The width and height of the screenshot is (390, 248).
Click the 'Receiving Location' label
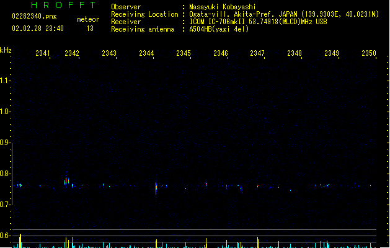pos(144,14)
